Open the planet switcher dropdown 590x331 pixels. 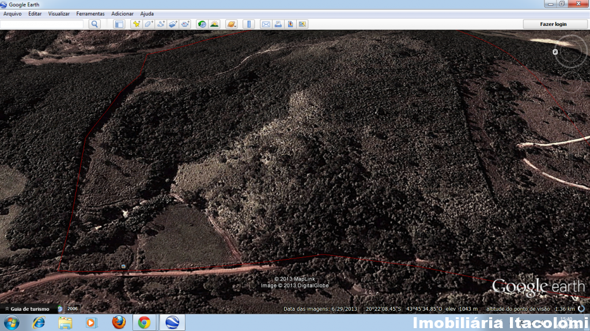232,24
